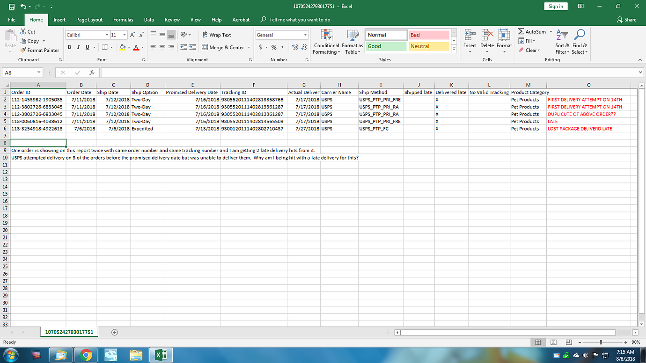
Task: Apply Merge & Center to cells
Action: pos(223,47)
